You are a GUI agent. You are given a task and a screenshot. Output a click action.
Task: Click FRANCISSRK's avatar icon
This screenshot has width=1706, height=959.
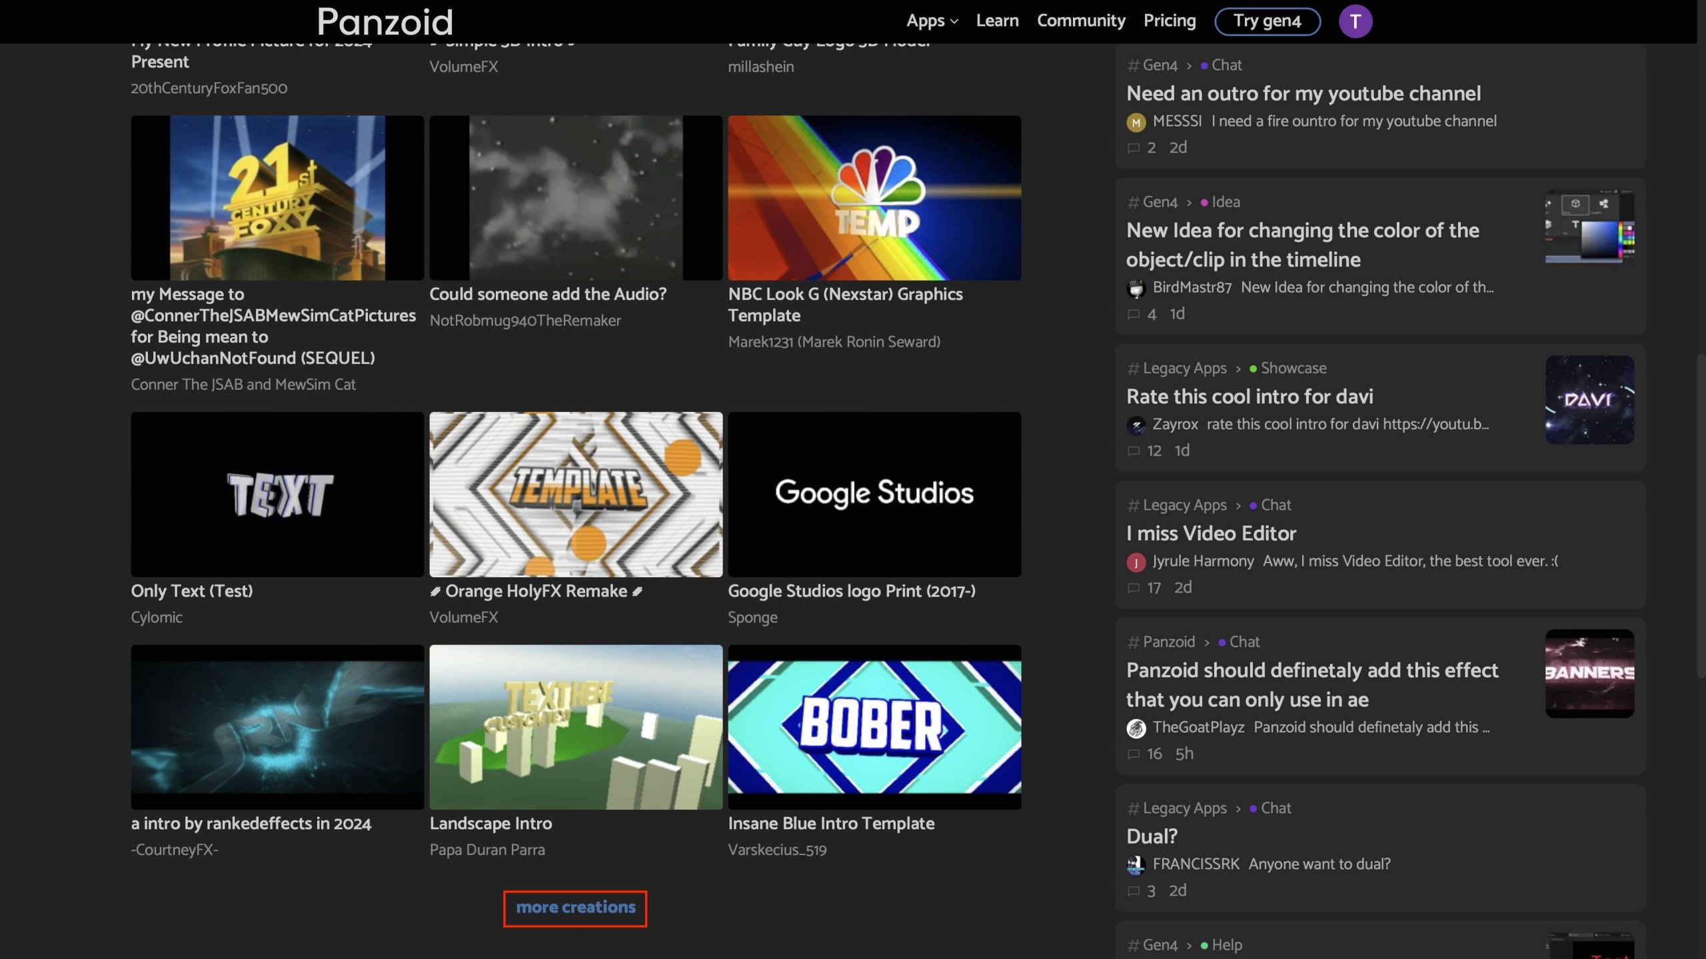(x=1136, y=864)
